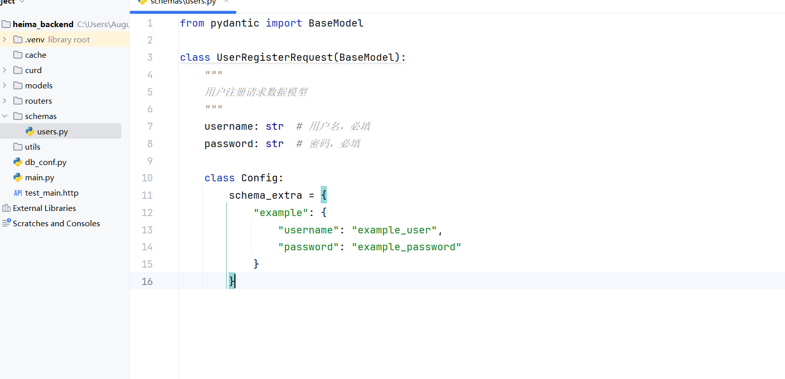Expand the .venv library root folder
The height and width of the screenshot is (379, 785).
click(5, 39)
